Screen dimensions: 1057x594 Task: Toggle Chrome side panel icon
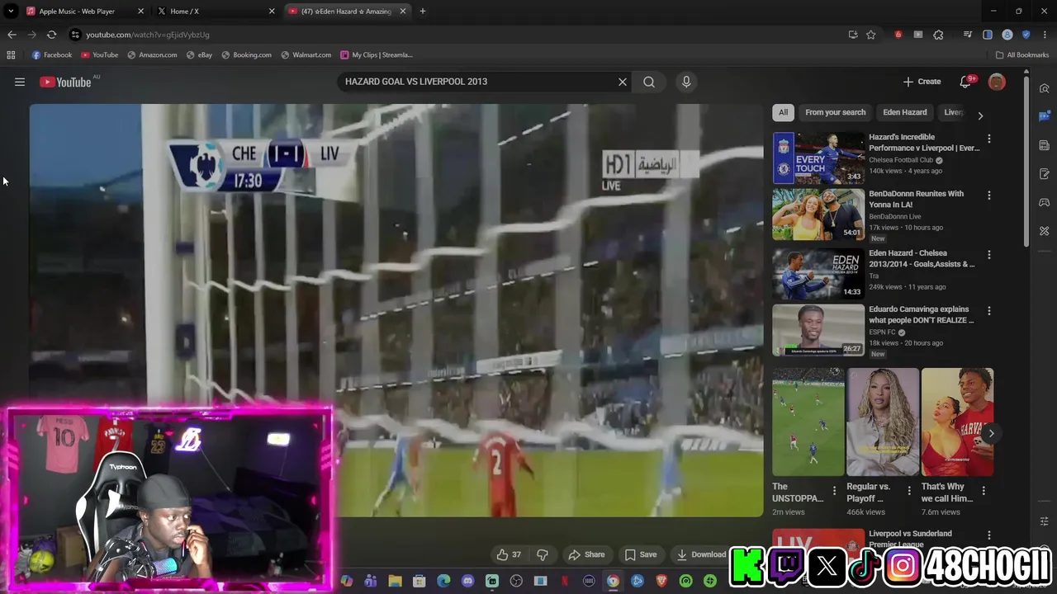[x=988, y=35]
